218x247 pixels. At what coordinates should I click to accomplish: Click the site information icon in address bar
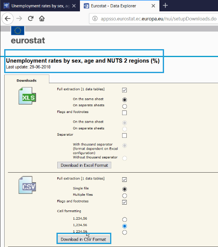pos(95,18)
